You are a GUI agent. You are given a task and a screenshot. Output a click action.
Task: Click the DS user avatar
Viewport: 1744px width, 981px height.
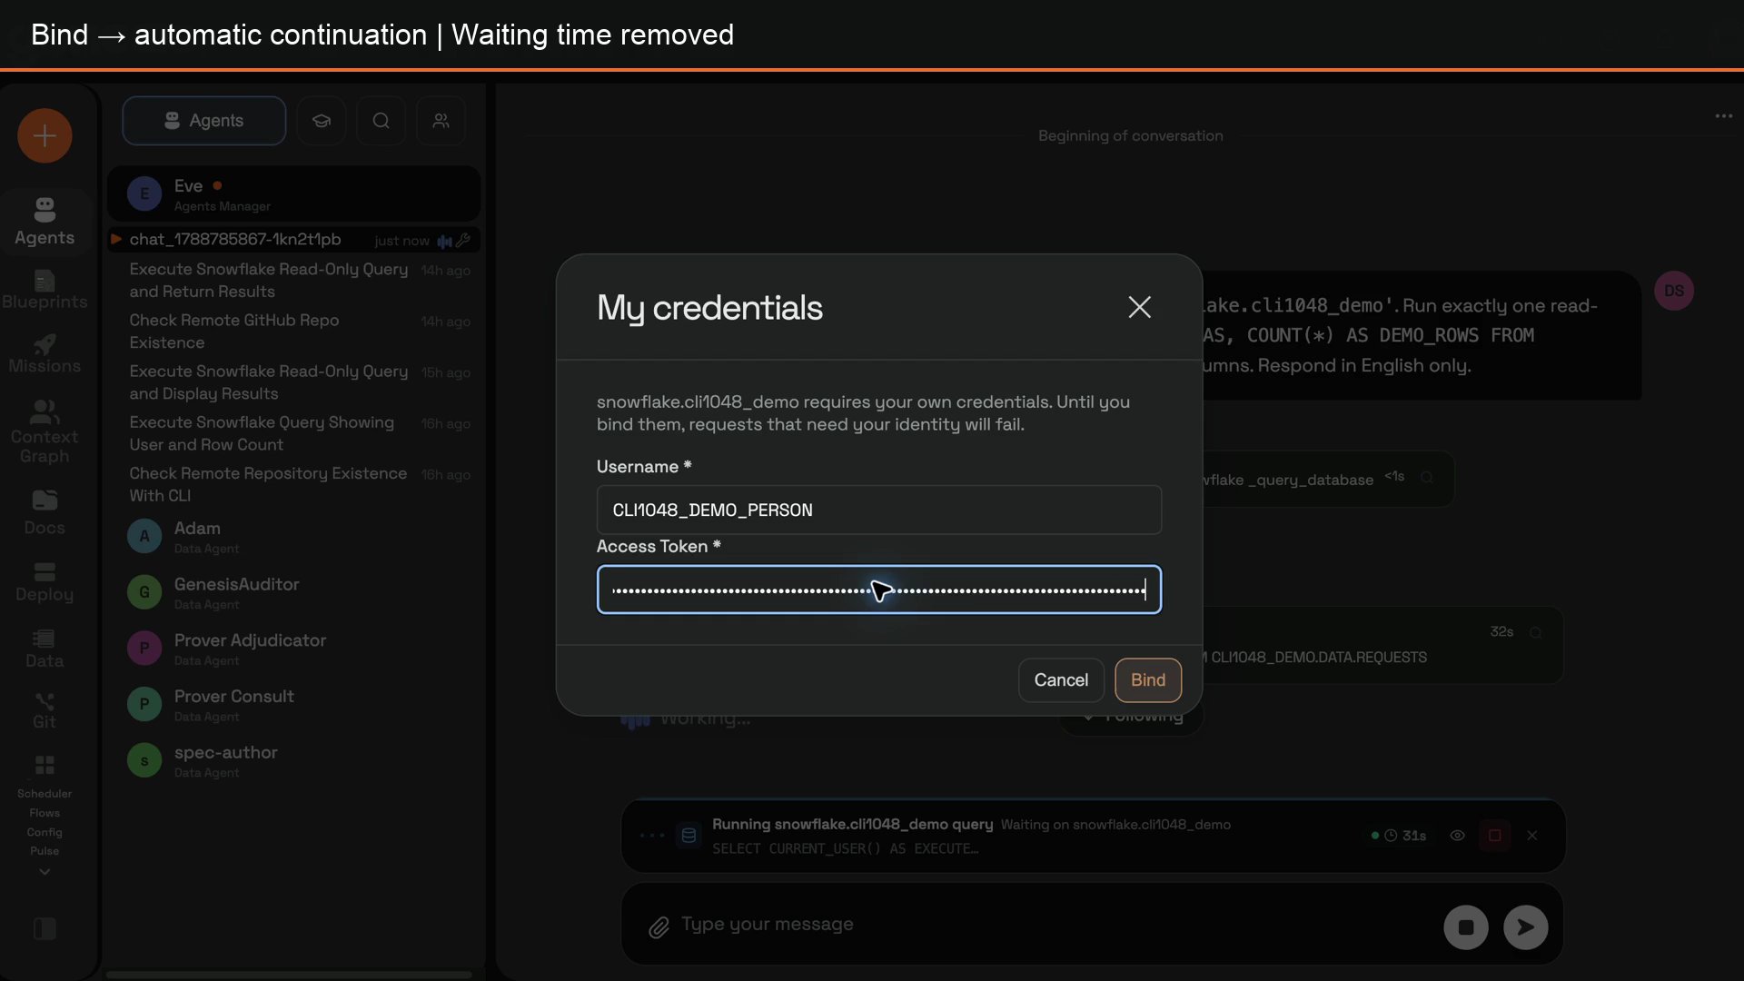point(1673,292)
